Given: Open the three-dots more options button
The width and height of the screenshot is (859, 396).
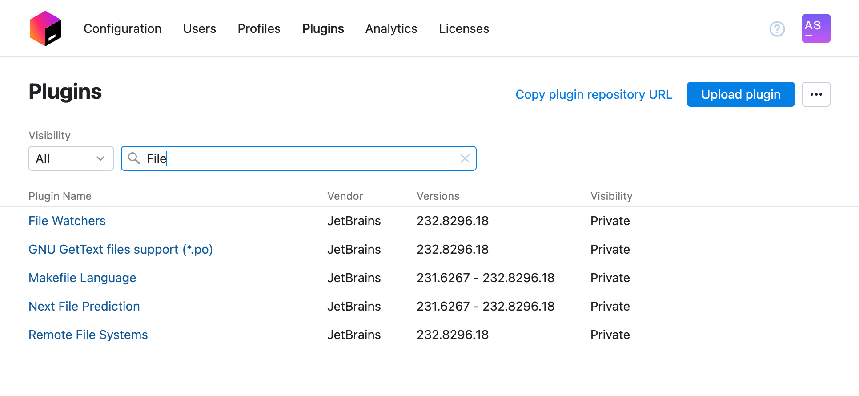Looking at the screenshot, I should [x=816, y=94].
